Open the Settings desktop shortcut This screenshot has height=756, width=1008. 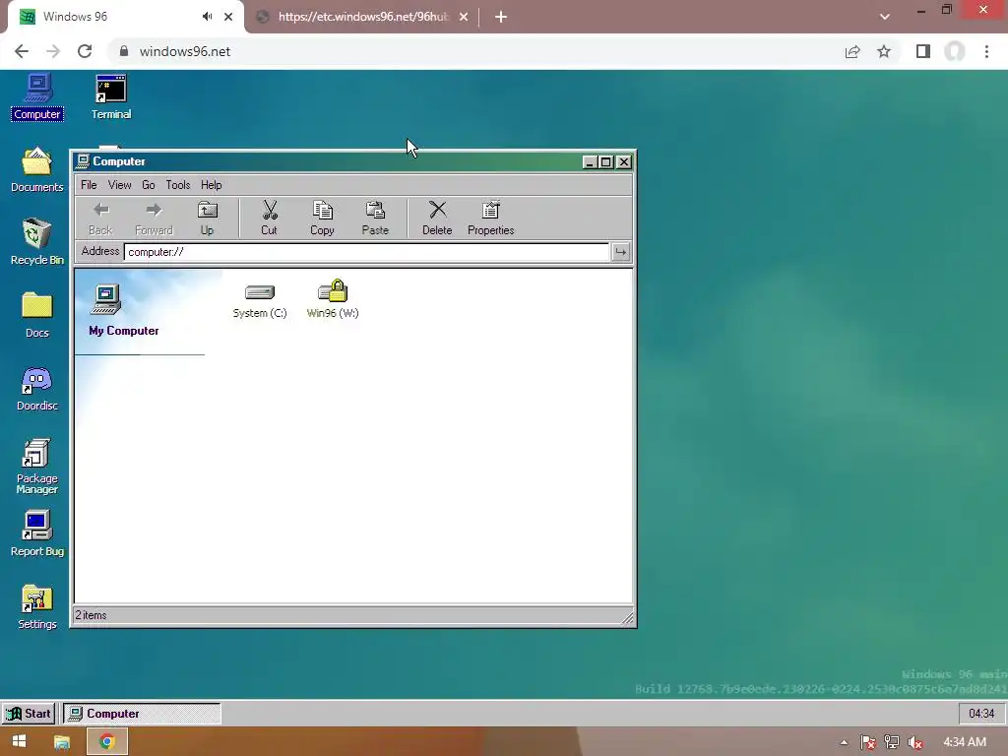[36, 606]
